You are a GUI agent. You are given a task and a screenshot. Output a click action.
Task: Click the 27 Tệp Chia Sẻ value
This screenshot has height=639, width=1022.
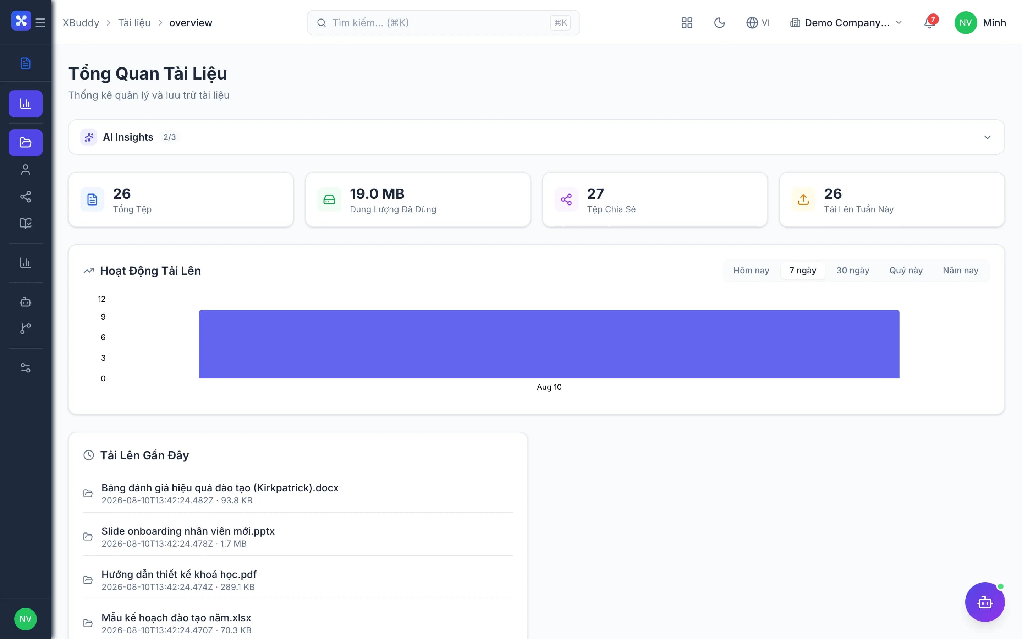tap(595, 193)
